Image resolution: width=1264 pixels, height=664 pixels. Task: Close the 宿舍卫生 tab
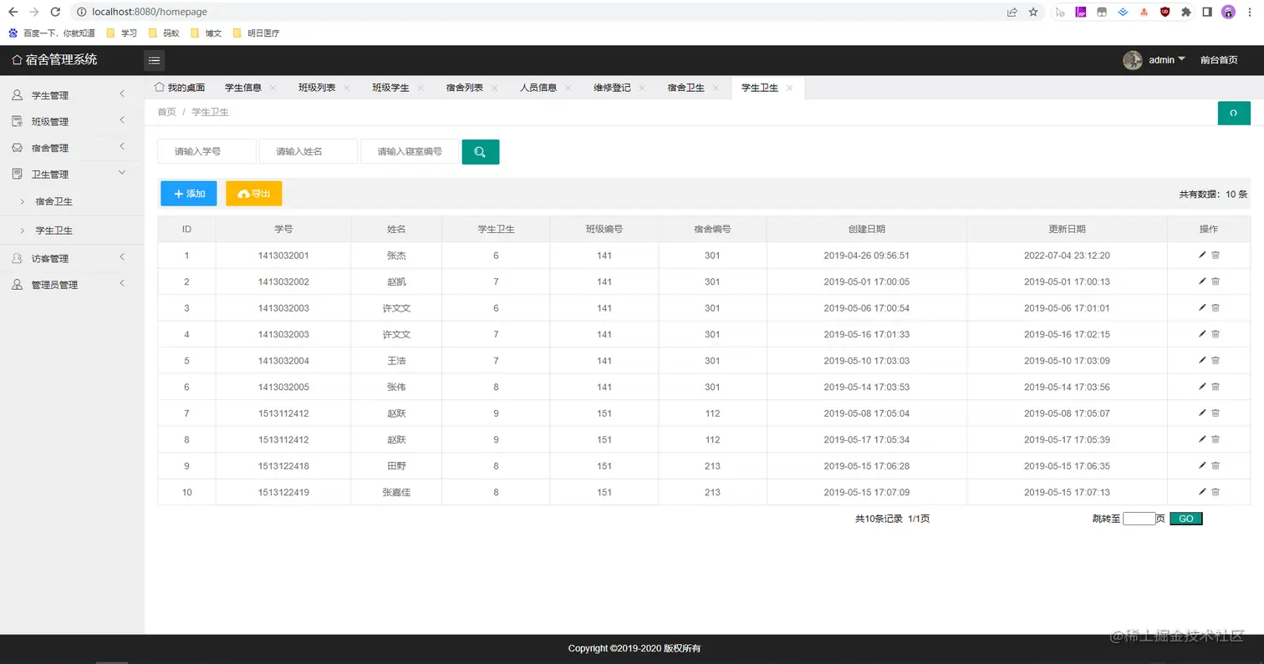pyautogui.click(x=716, y=88)
